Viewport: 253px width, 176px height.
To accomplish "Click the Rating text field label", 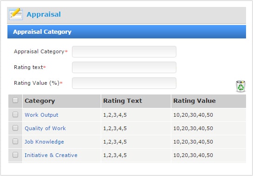I will point(30,67).
